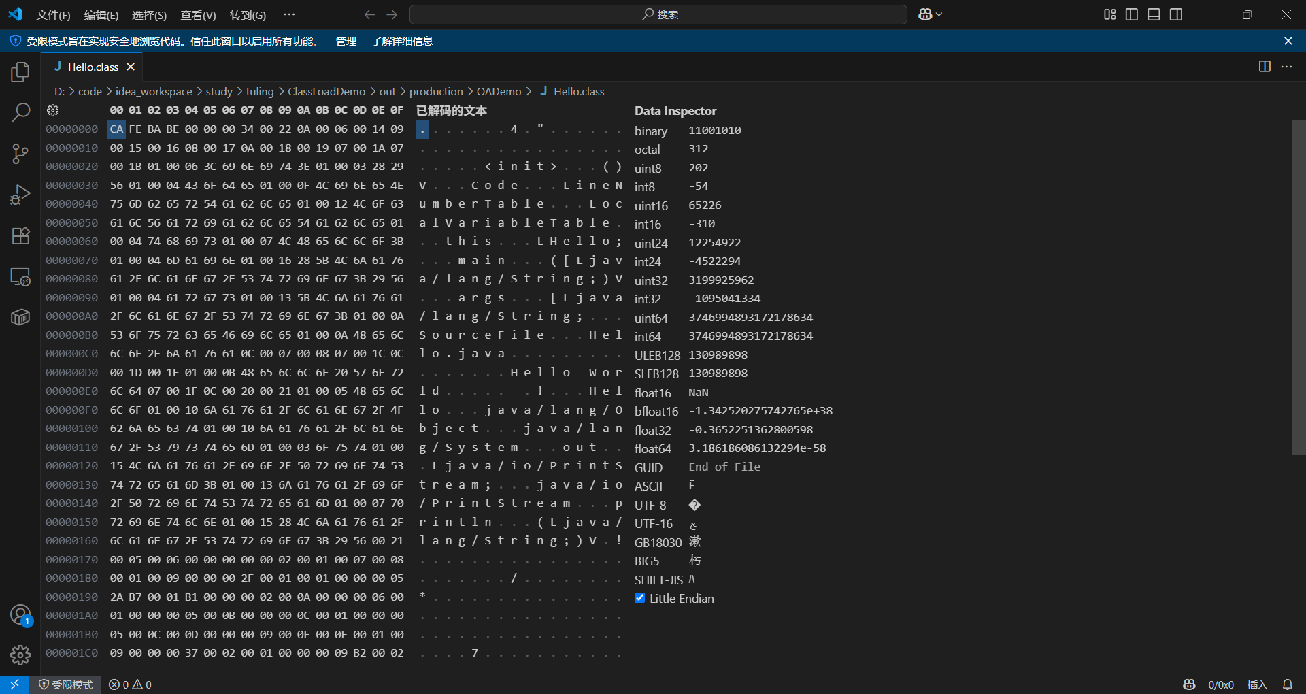Open the Run and Debug view
This screenshot has width=1306, height=694.
[x=20, y=195]
